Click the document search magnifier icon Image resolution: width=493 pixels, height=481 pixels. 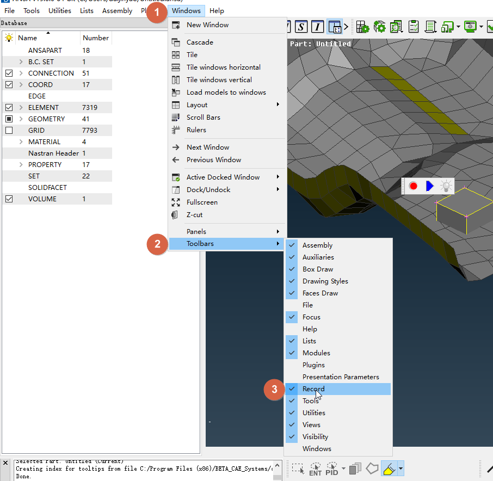[x=397, y=27]
